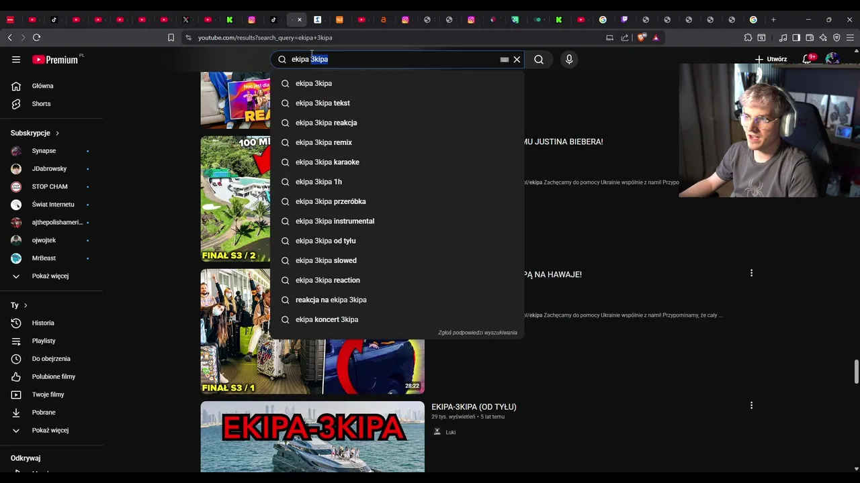Open three-dot menu for the NA HAWAJE video
860x483 pixels.
click(x=751, y=273)
